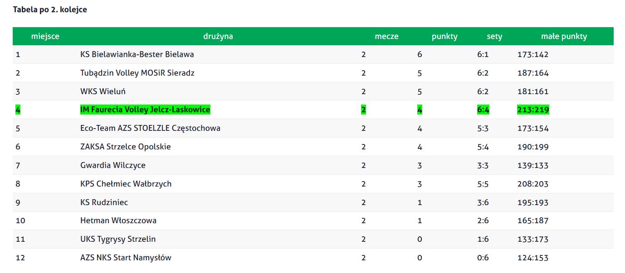Click ZAKSA Strzelce Opolskie team name

coord(126,147)
